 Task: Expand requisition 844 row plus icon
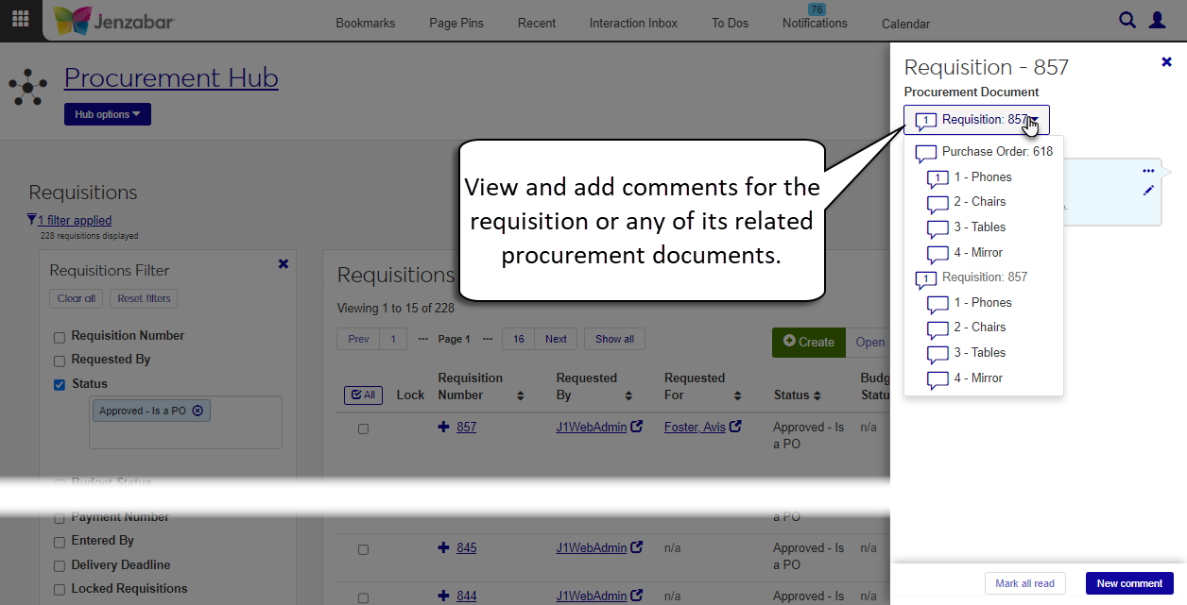(x=444, y=596)
